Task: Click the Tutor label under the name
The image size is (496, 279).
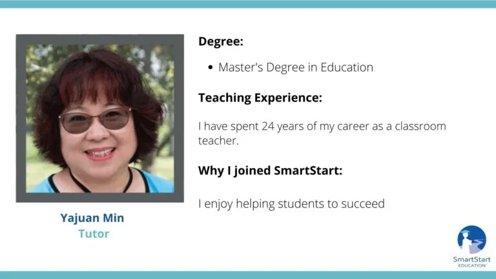Action: tap(94, 234)
